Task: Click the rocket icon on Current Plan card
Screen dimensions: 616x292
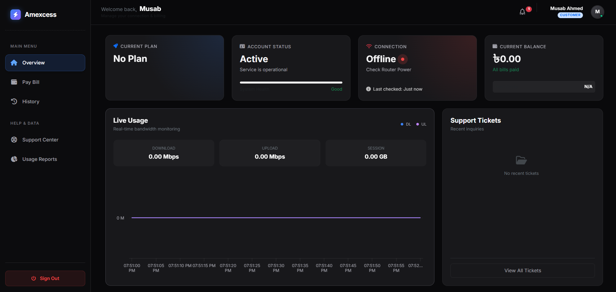Action: 116,46
